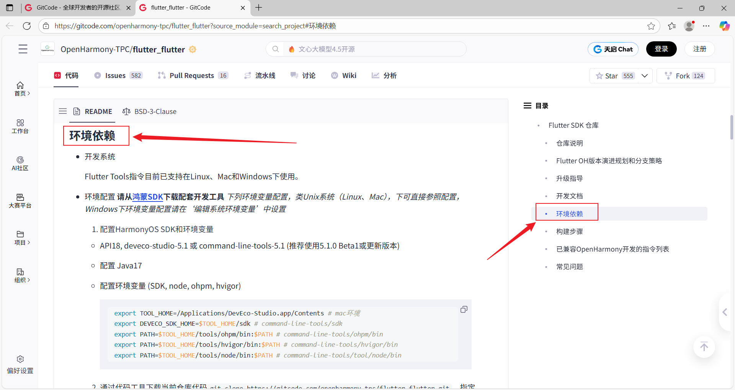Click the browser address bar URL
Viewport: 735px width, 390px height.
click(195, 26)
